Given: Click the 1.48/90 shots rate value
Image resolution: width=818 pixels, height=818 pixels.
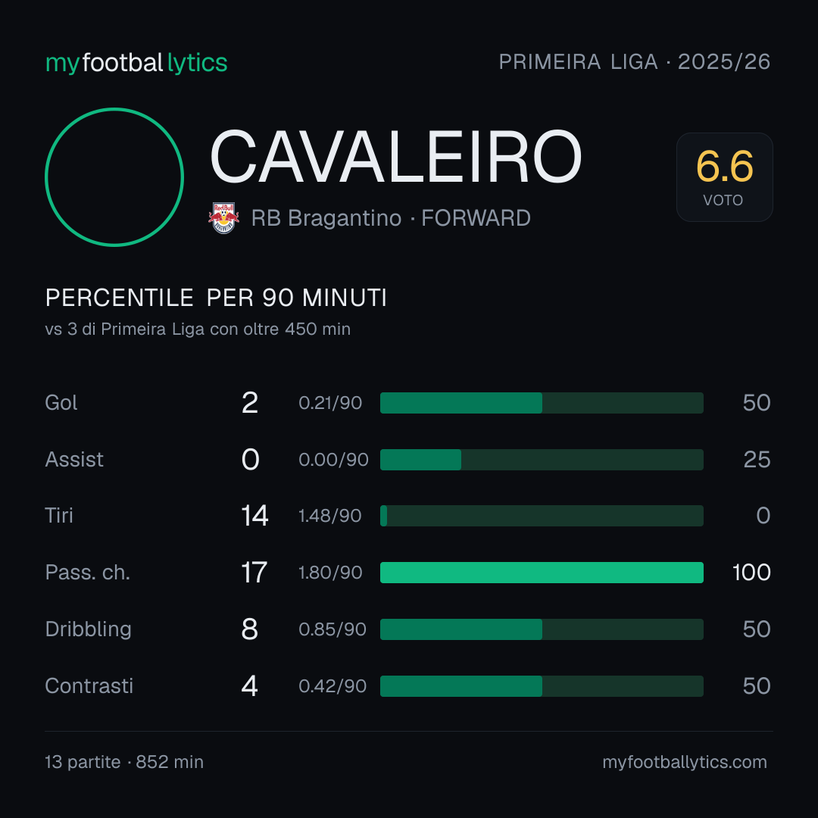Looking at the screenshot, I should (x=329, y=516).
